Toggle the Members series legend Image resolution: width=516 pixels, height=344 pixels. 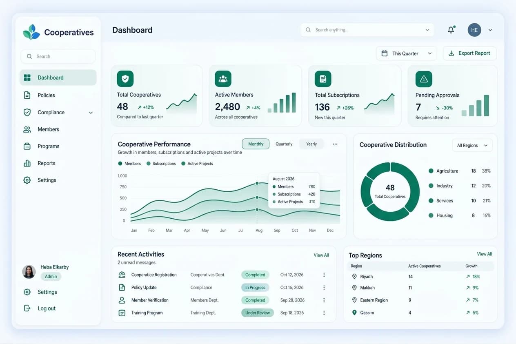[129, 164]
